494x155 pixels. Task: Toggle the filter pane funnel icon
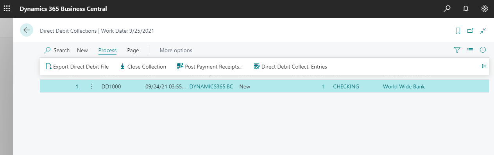coord(457,50)
